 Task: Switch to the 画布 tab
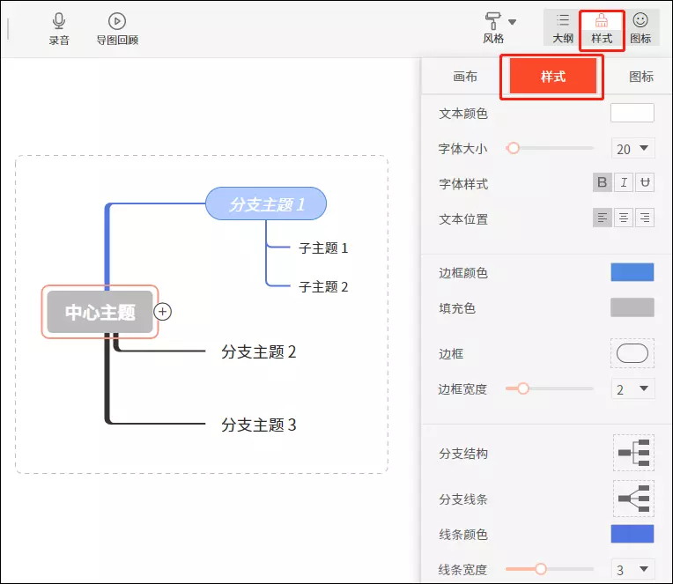click(x=465, y=77)
